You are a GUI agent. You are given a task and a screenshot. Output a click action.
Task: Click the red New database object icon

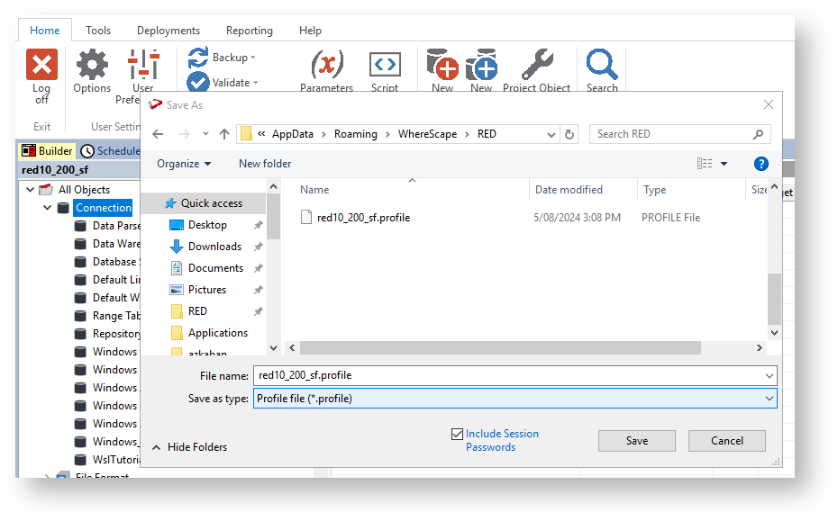click(x=442, y=65)
